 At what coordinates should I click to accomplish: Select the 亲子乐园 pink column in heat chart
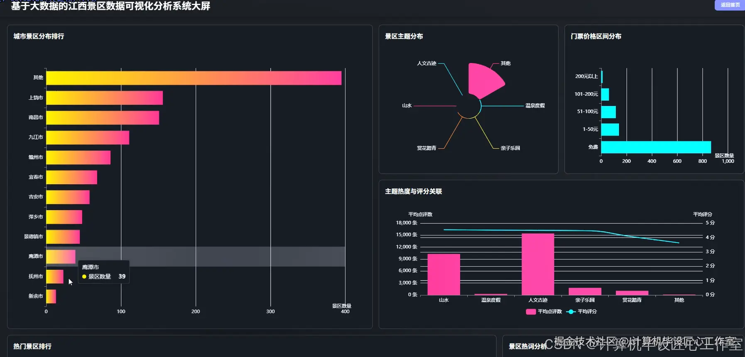tap(585, 291)
